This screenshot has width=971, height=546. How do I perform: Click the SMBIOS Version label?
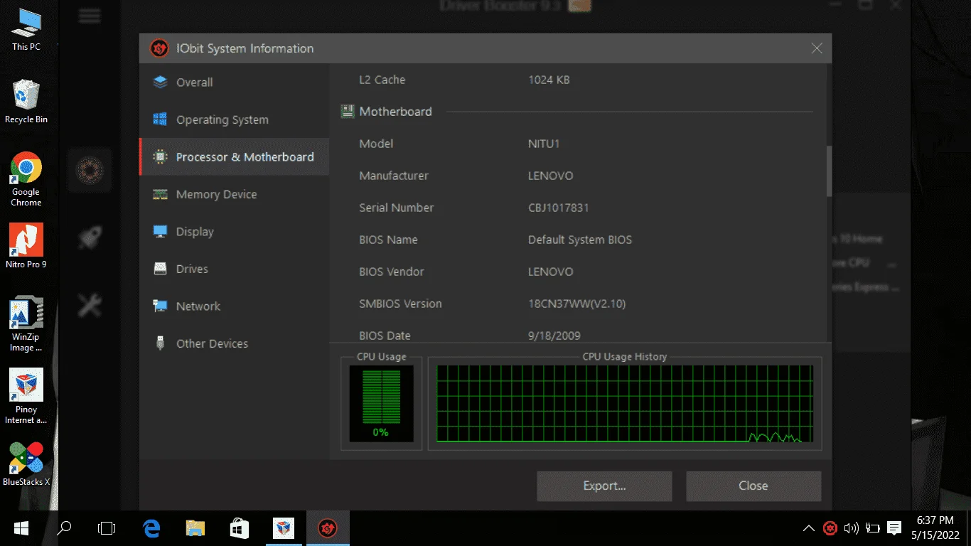[x=401, y=304]
